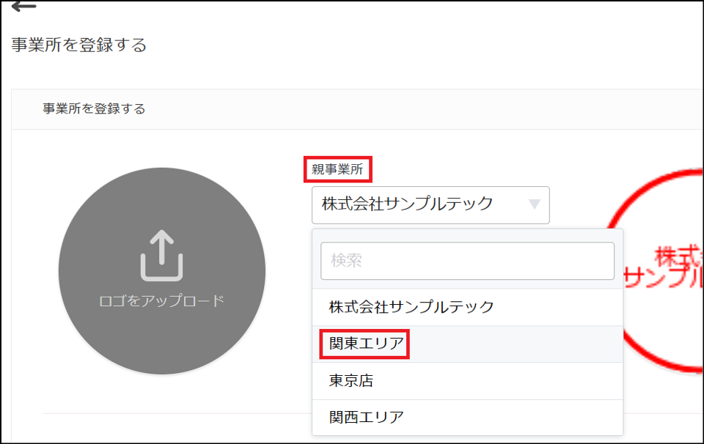704x444 pixels.
Task: Click the 事業所を登録する panel header bar
Action: pos(357,109)
